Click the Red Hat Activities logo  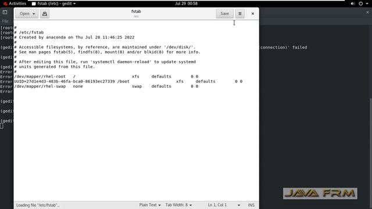coord(5,3)
